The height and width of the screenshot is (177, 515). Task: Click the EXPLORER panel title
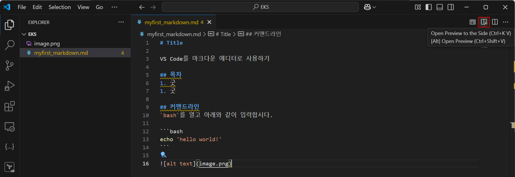click(x=39, y=22)
